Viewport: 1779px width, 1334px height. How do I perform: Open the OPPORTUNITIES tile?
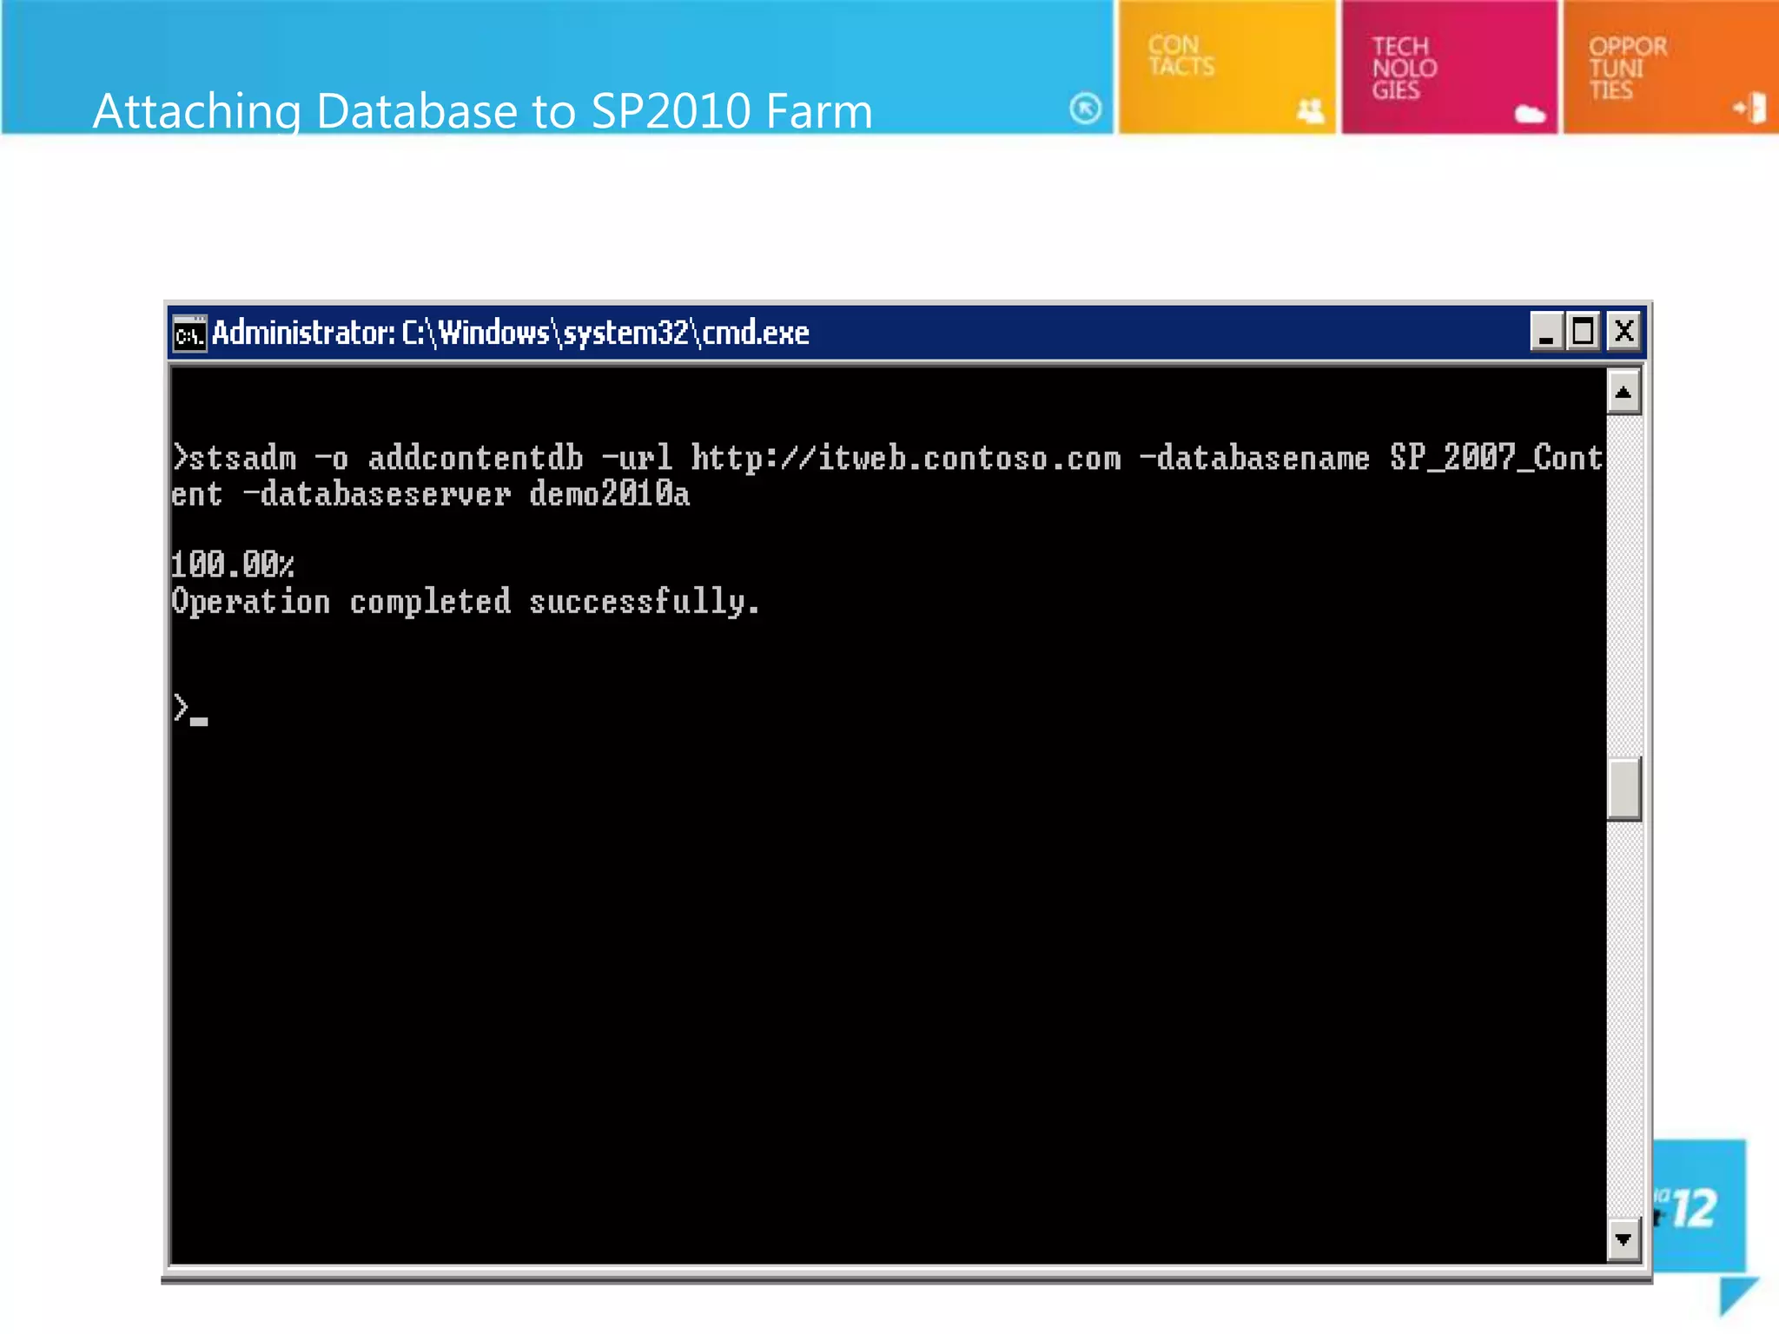(x=1671, y=67)
